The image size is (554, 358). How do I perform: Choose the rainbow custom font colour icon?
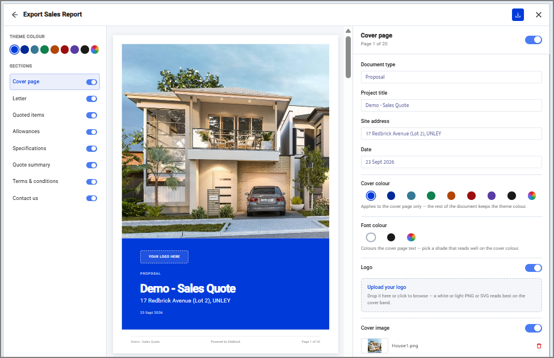(411, 237)
